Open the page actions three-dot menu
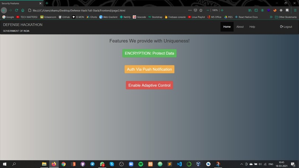299x168 pixels. tap(190, 10)
